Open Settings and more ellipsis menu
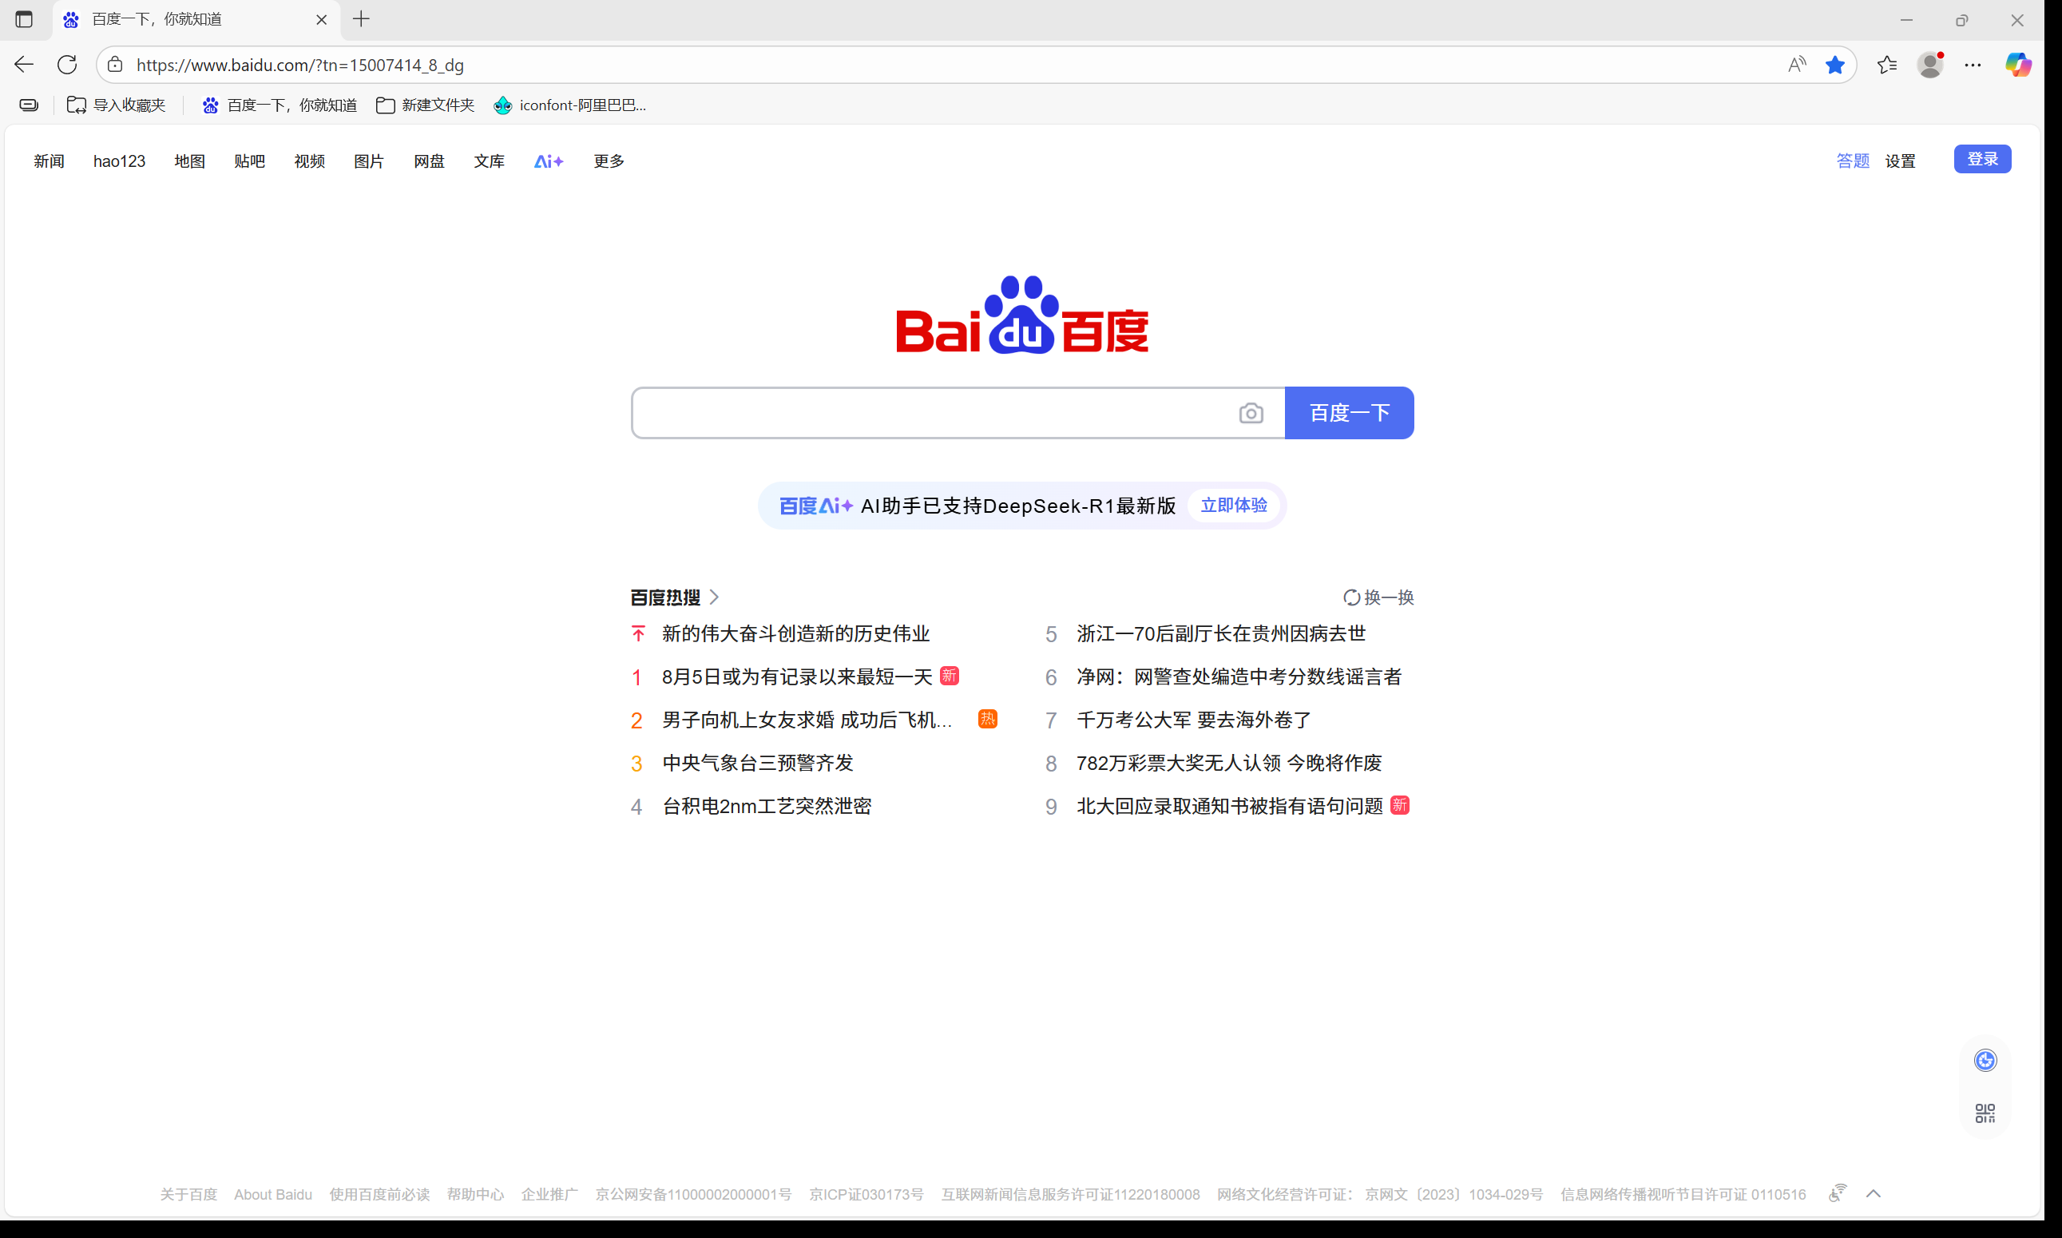This screenshot has height=1238, width=2062. pos(1973,64)
